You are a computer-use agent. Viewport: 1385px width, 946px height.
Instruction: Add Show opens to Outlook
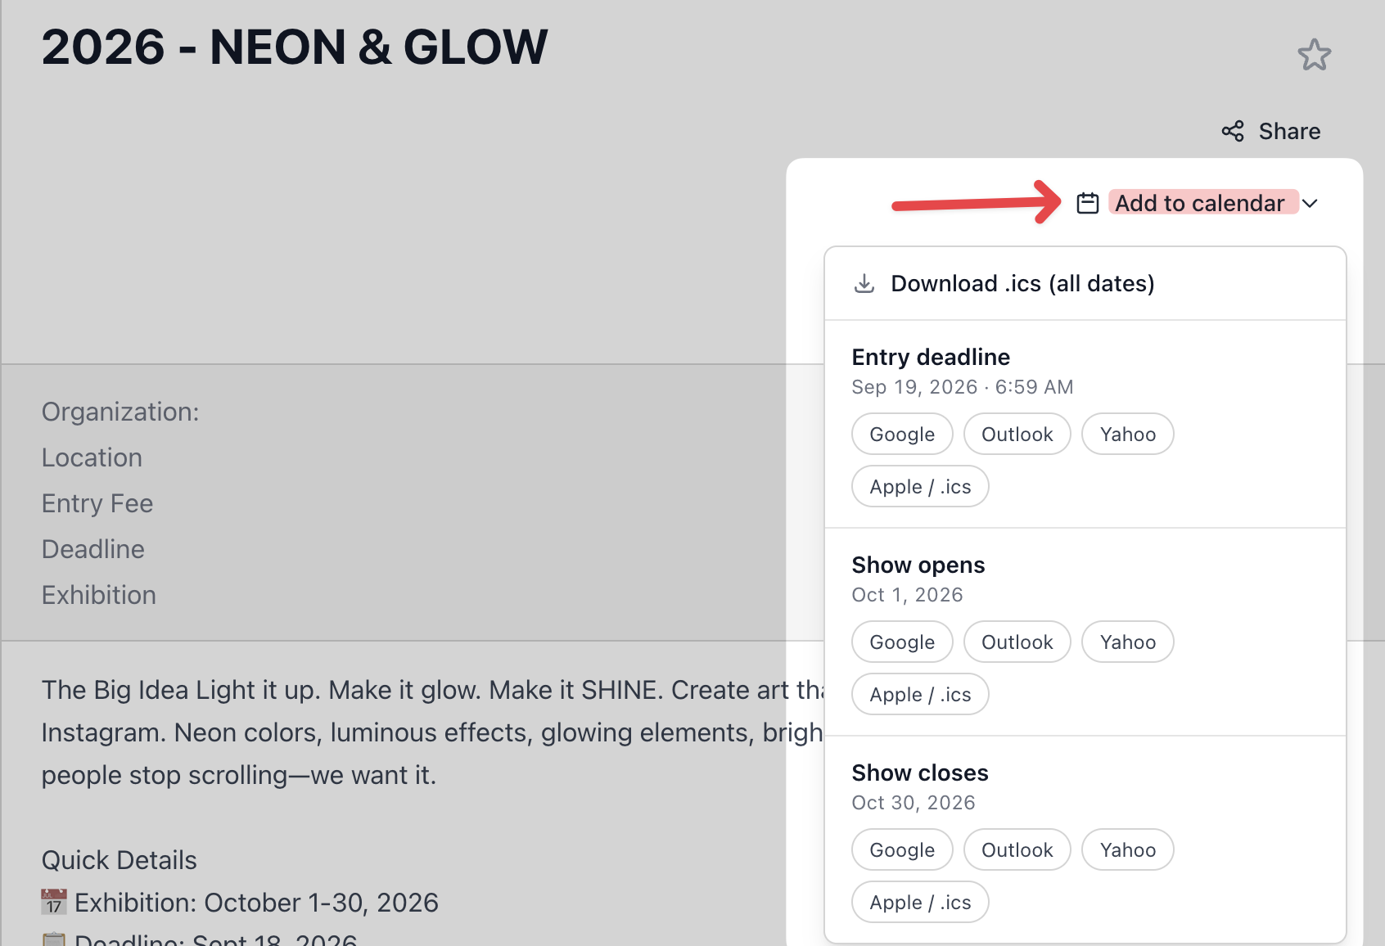point(1017,642)
